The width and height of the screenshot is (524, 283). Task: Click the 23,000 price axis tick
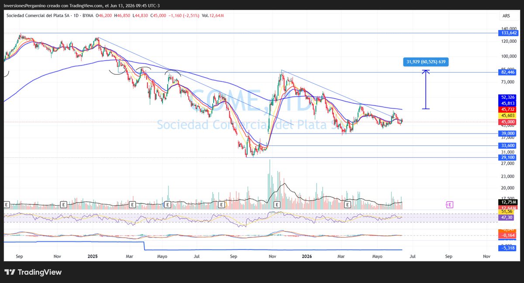click(x=507, y=176)
